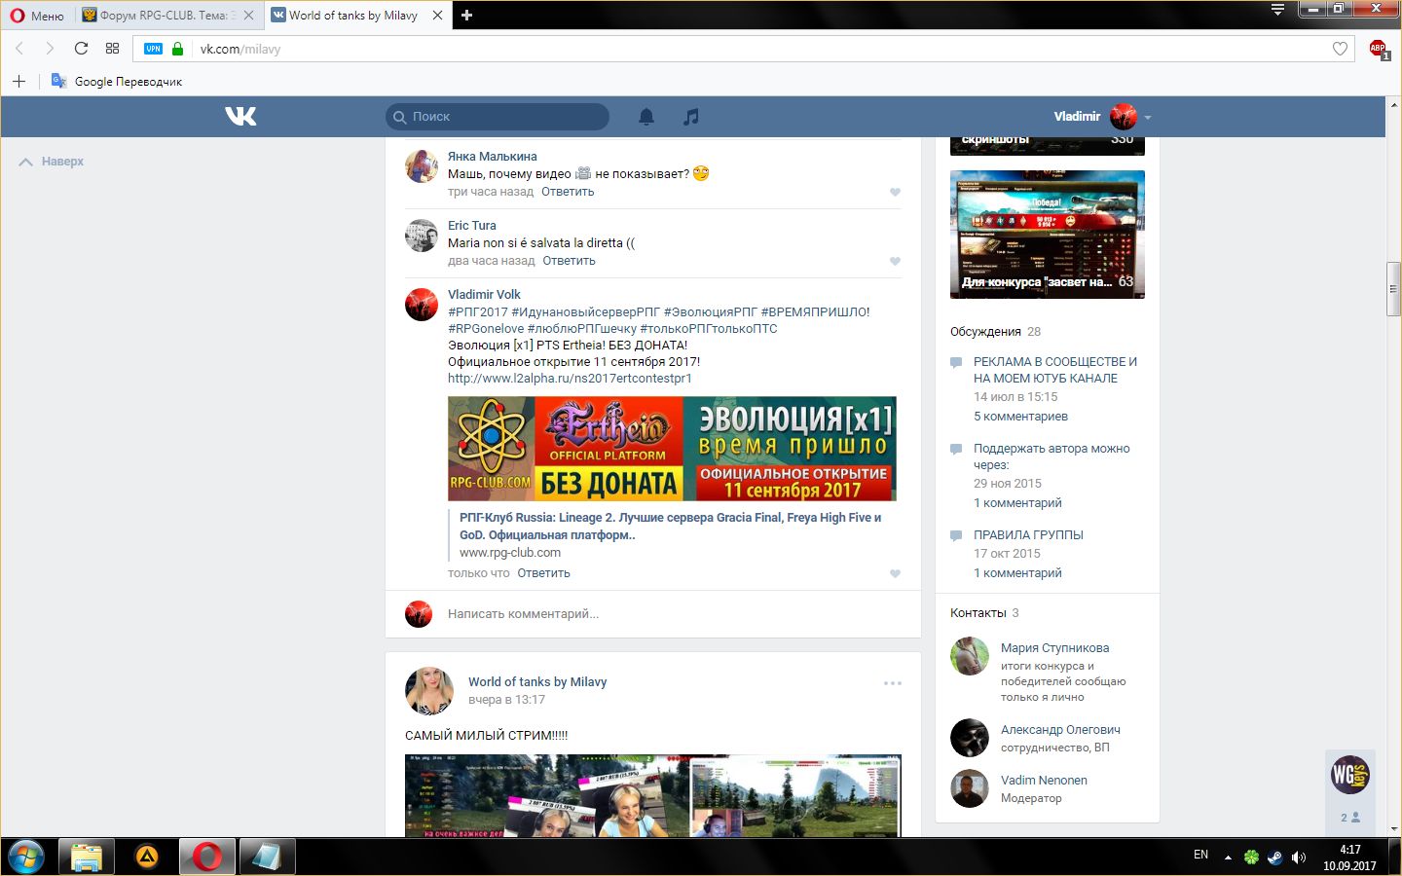1402x876 pixels.
Task: Open new tab with plus button
Action: pyautogui.click(x=466, y=15)
